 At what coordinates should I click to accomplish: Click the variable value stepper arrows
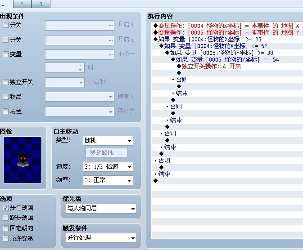point(81,67)
